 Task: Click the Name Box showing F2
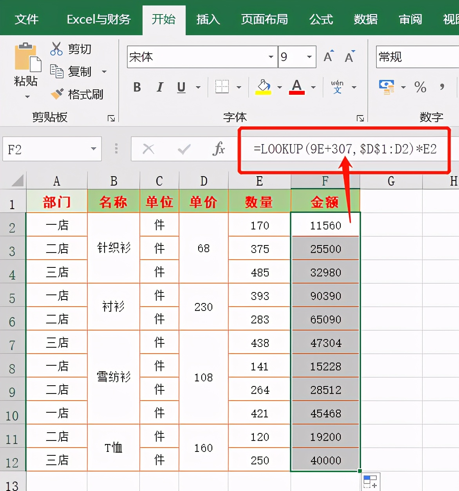tap(51, 149)
